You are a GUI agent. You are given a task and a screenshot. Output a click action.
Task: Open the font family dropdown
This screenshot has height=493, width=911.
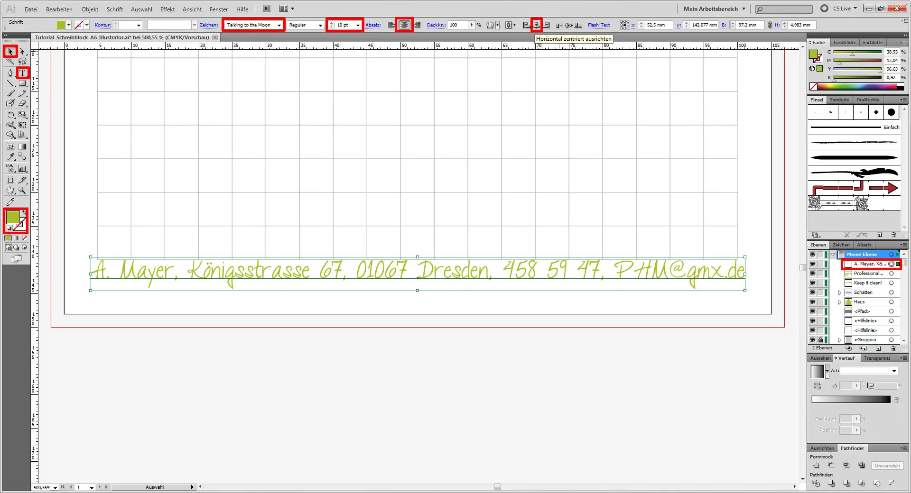click(279, 25)
